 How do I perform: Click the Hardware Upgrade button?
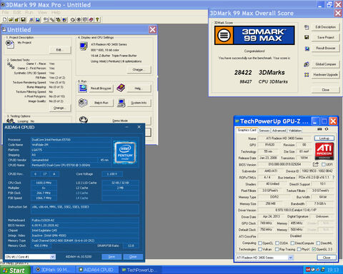click(x=325, y=75)
